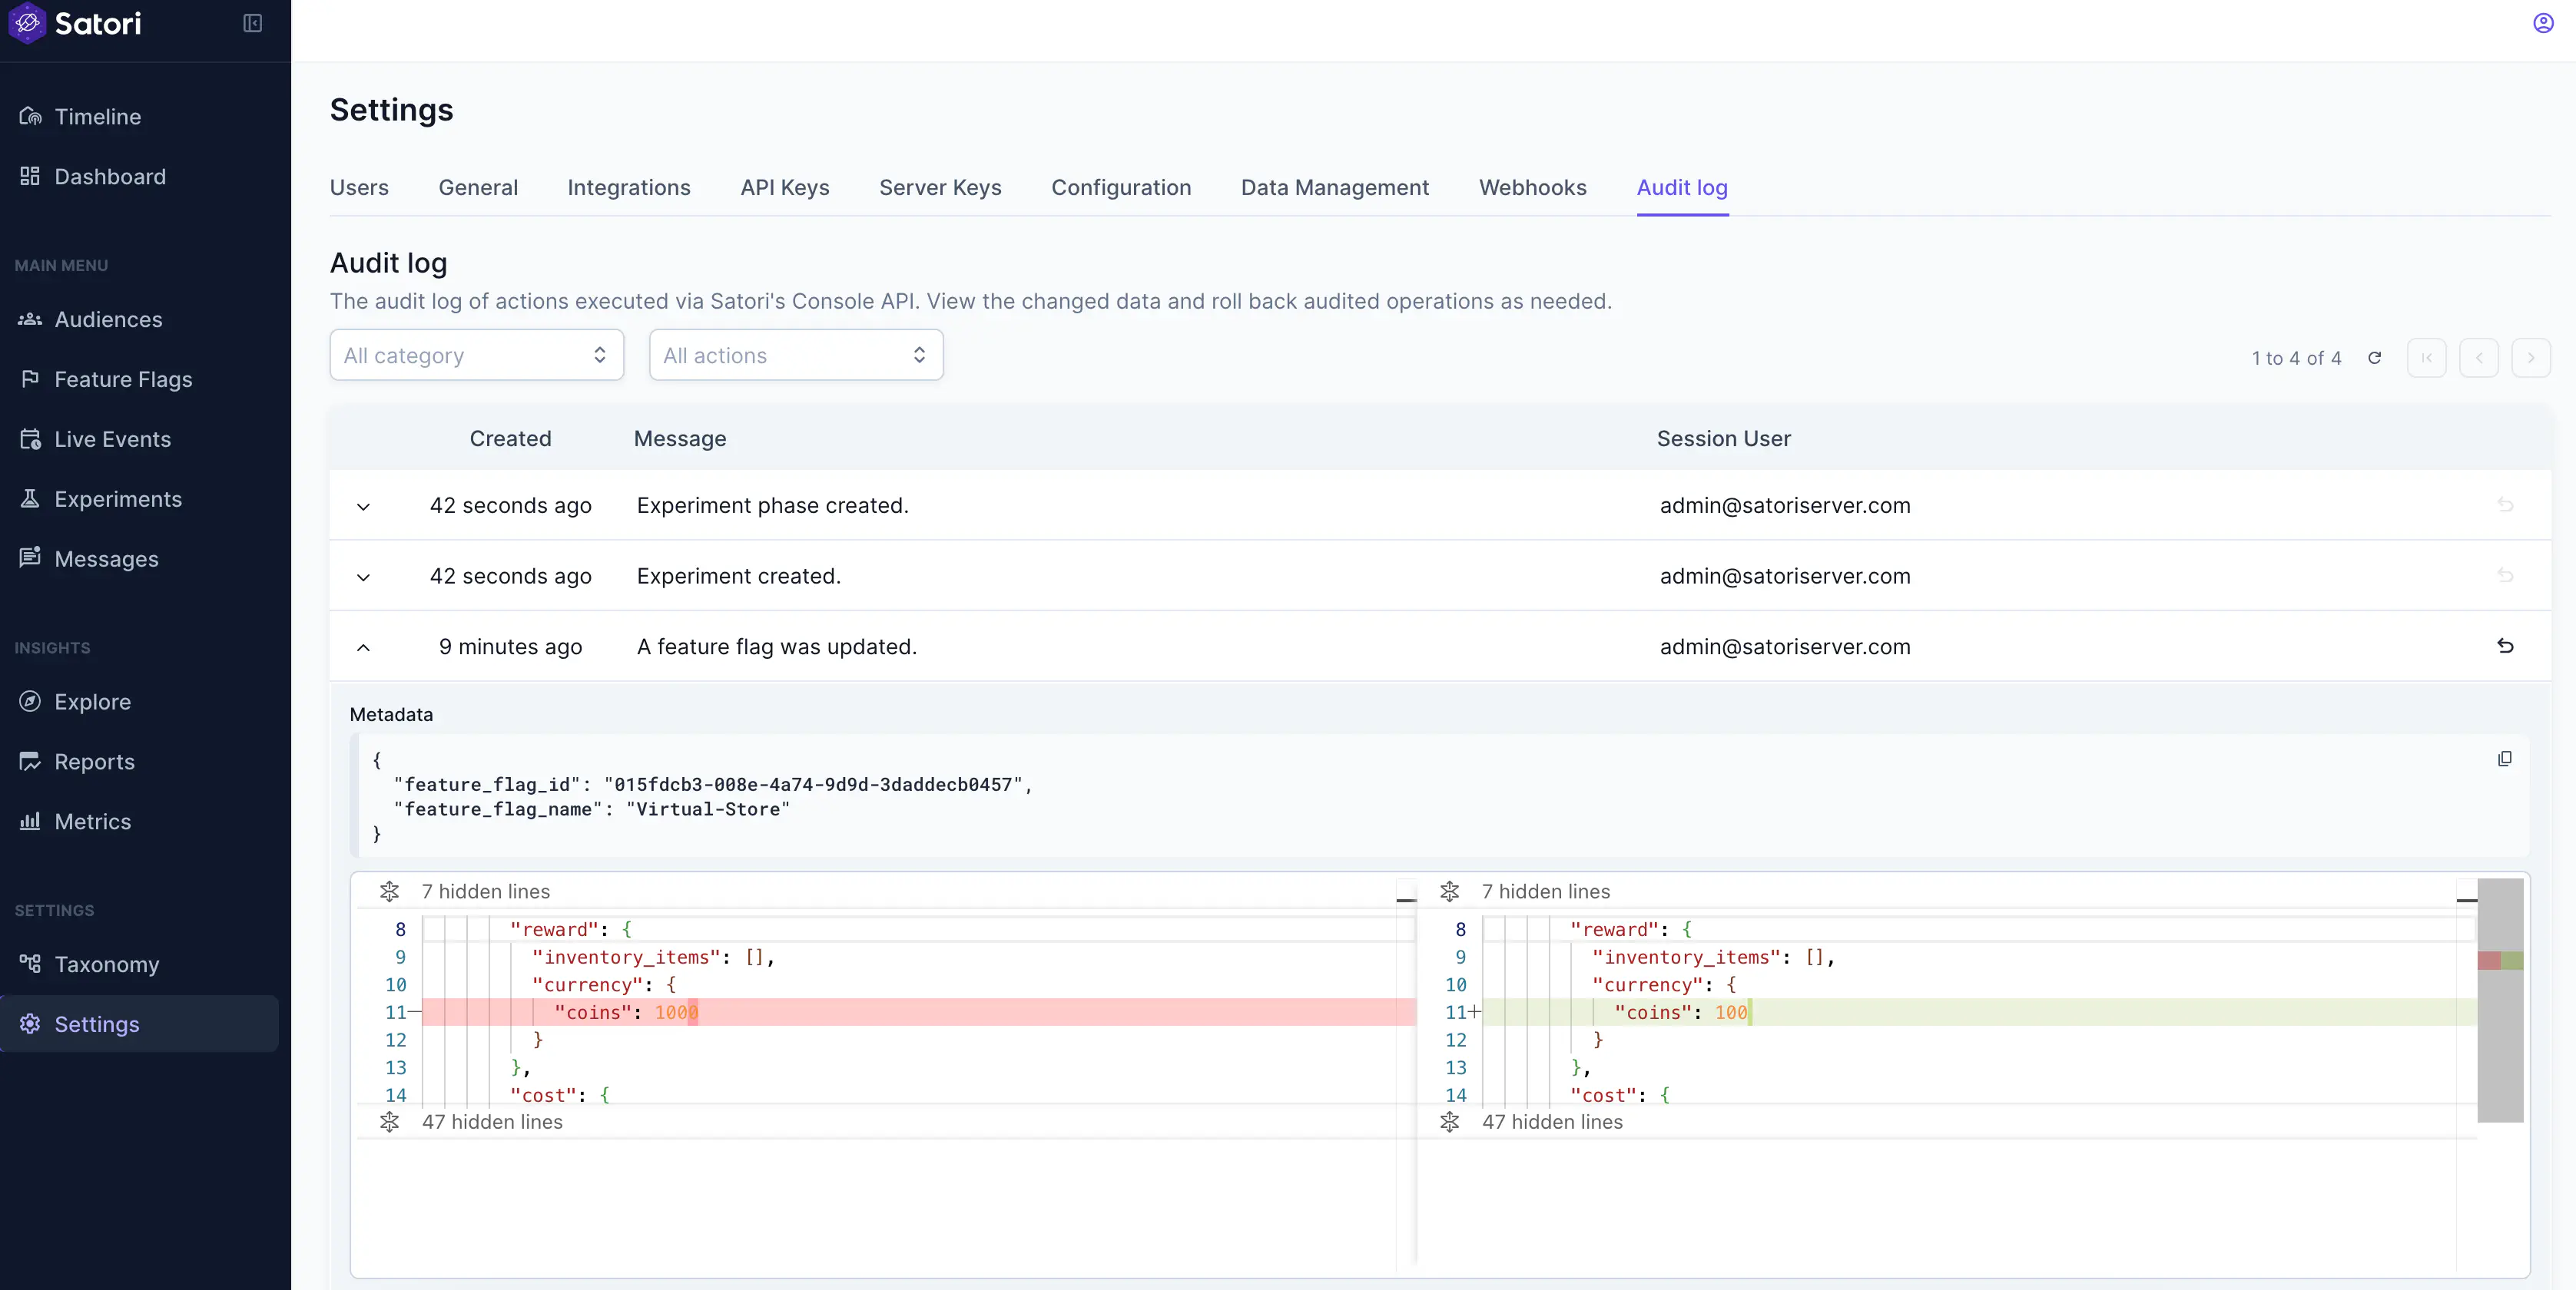This screenshot has height=1290, width=2576.
Task: Switch to the Webhooks tab
Action: click(x=1533, y=188)
